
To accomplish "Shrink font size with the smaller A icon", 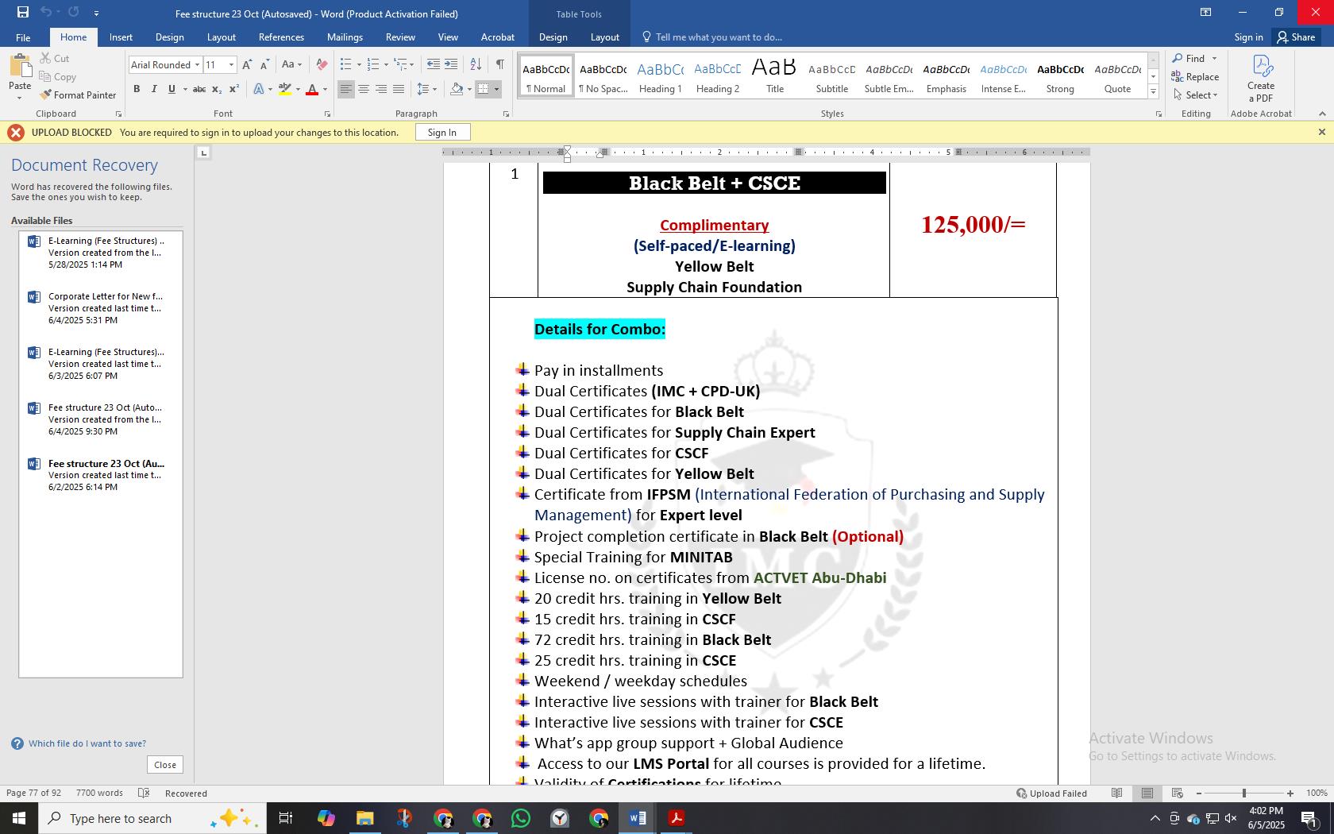I will pos(264,64).
